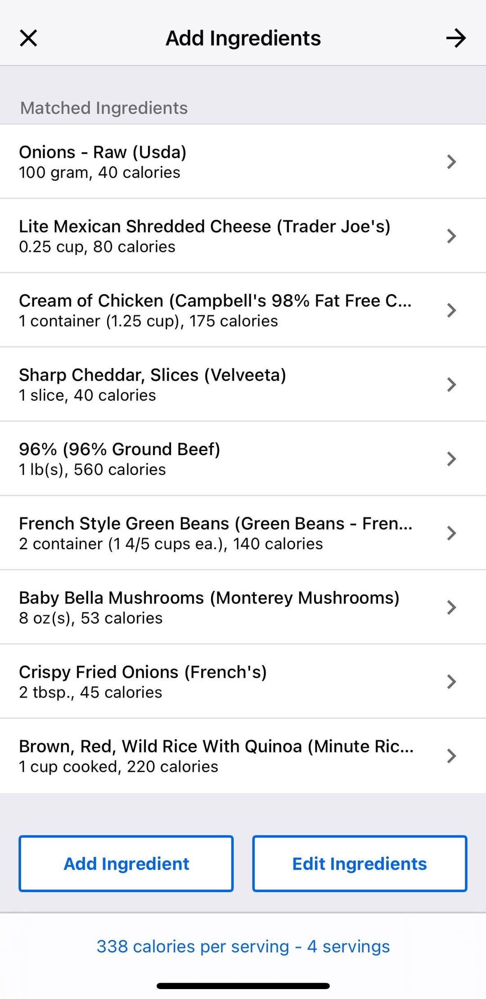Open chevron for Brown, Red, Wild Rice
This screenshot has height=999, width=486.
[451, 756]
